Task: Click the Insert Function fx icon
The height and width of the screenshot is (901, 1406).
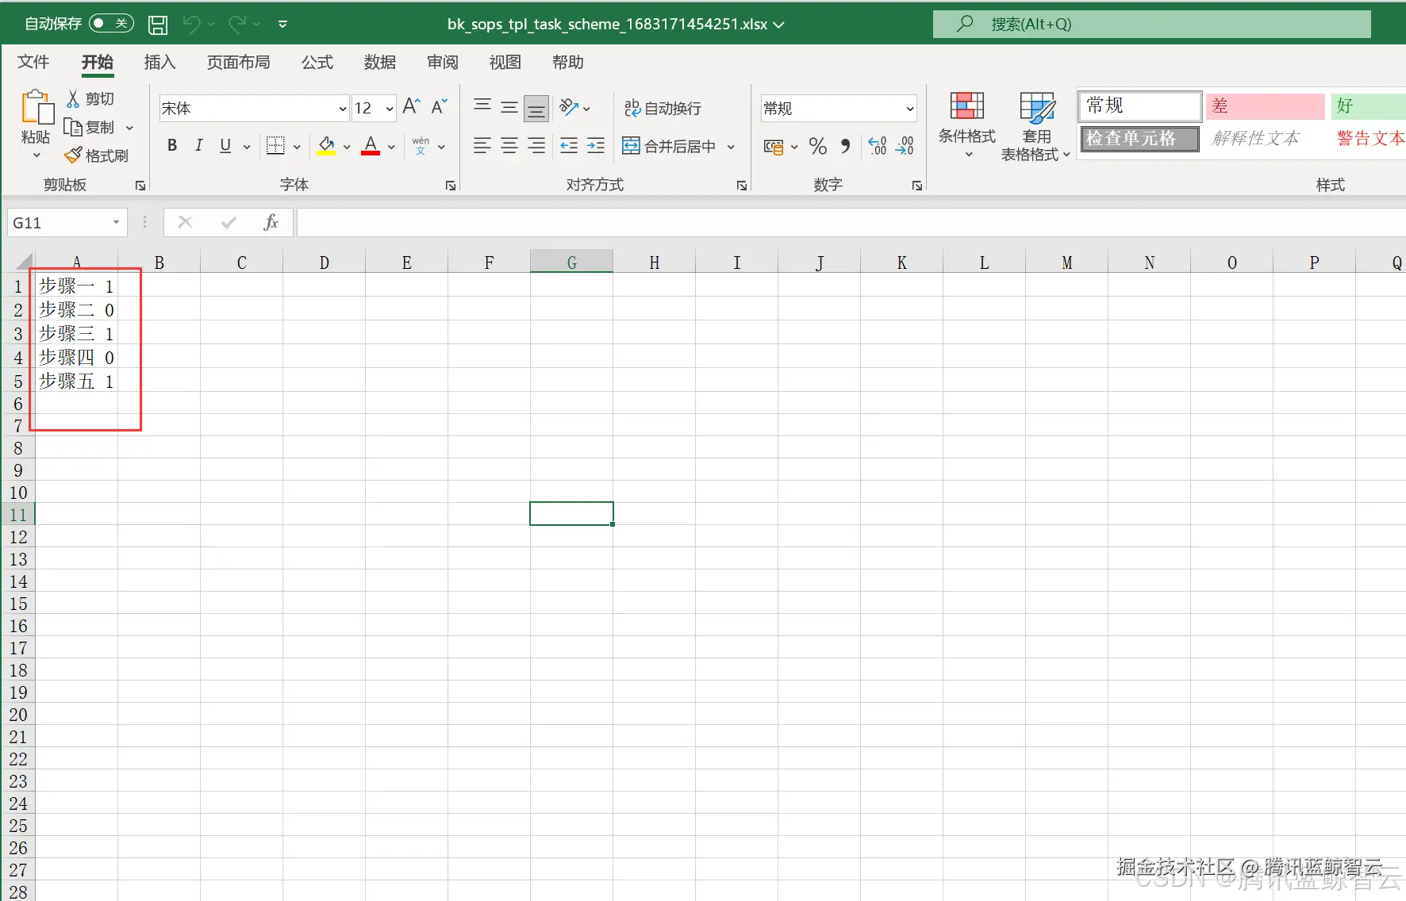Action: click(x=271, y=222)
